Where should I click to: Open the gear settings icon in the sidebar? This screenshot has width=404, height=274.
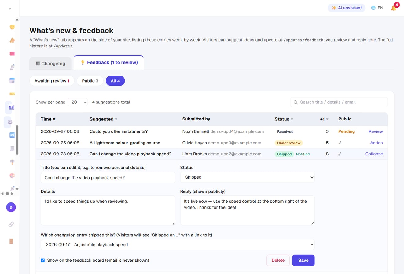click(x=10, y=122)
